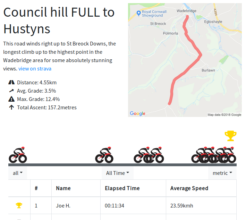Expand the "All Time" period dropdown
The width and height of the screenshot is (246, 220).
pyautogui.click(x=117, y=173)
